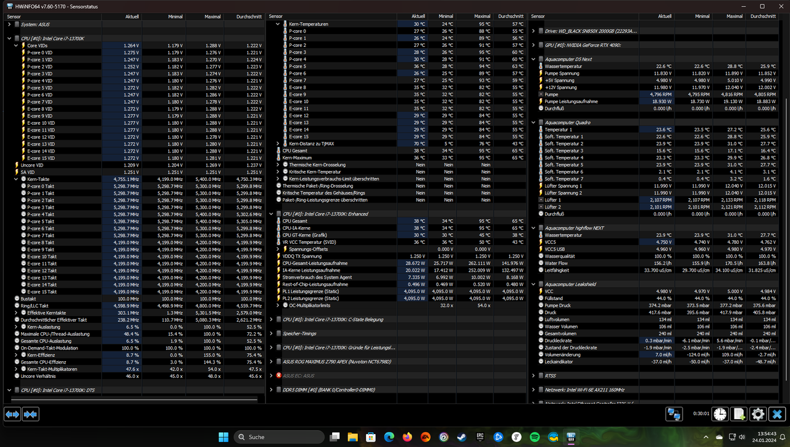Open Microsoft Edge from taskbar

pyautogui.click(x=389, y=437)
